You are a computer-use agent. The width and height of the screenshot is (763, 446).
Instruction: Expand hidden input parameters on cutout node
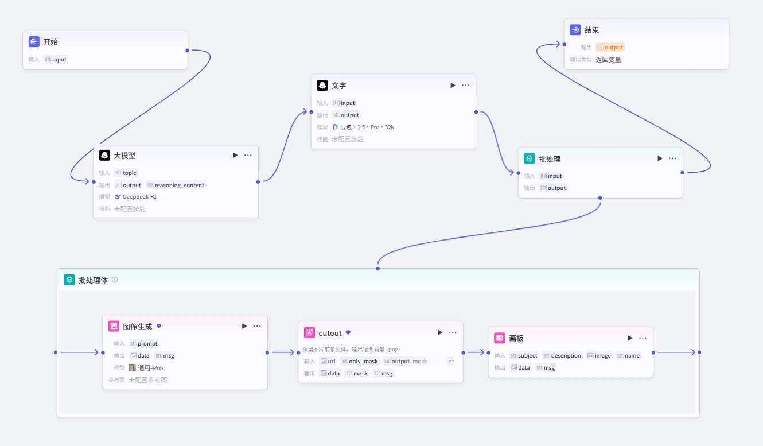click(x=451, y=361)
